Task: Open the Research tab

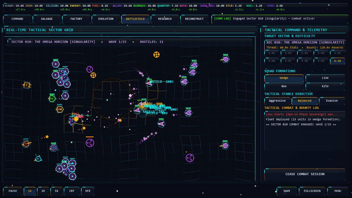Action: (x=165, y=19)
